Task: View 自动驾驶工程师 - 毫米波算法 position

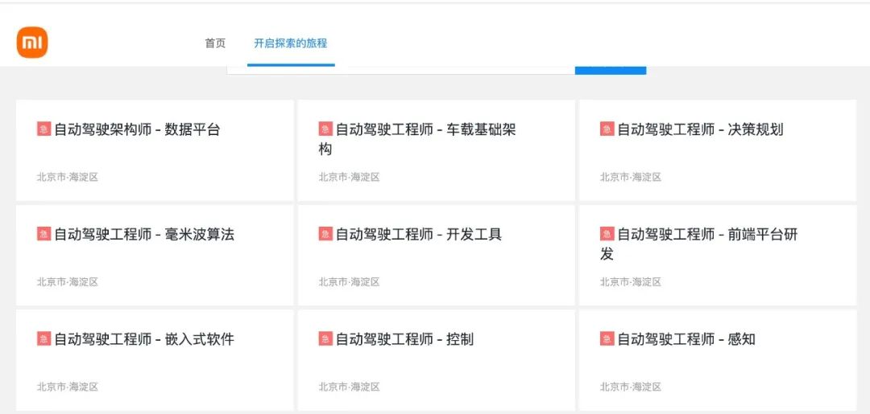Action: pos(143,235)
